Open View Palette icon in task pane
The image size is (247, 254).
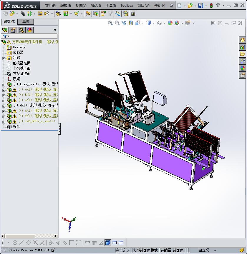(243, 61)
